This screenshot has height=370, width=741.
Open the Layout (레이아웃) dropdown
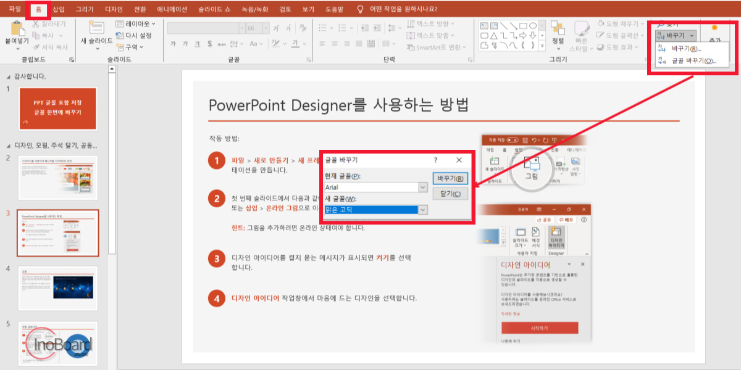tap(136, 24)
